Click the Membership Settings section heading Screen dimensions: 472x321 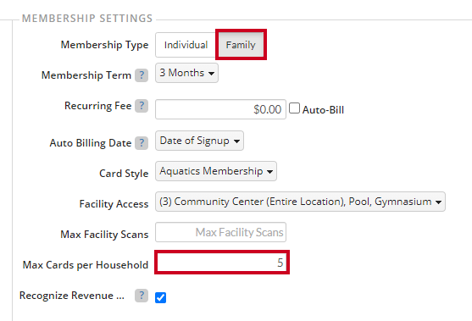pos(87,19)
